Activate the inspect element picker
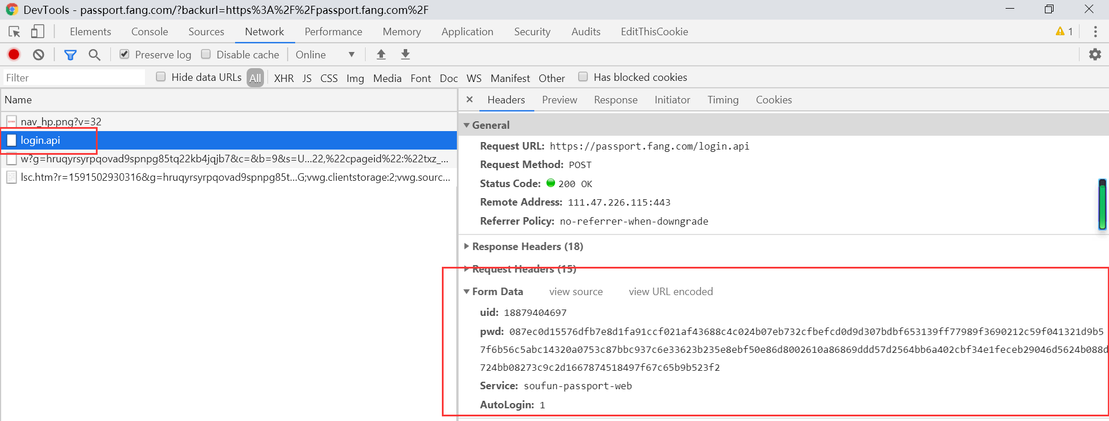Image resolution: width=1109 pixels, height=421 pixels. pyautogui.click(x=14, y=31)
